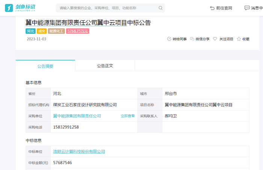Click the 前往官网 return arrow icon
This screenshot has height=170, width=263.
[x=212, y=8]
